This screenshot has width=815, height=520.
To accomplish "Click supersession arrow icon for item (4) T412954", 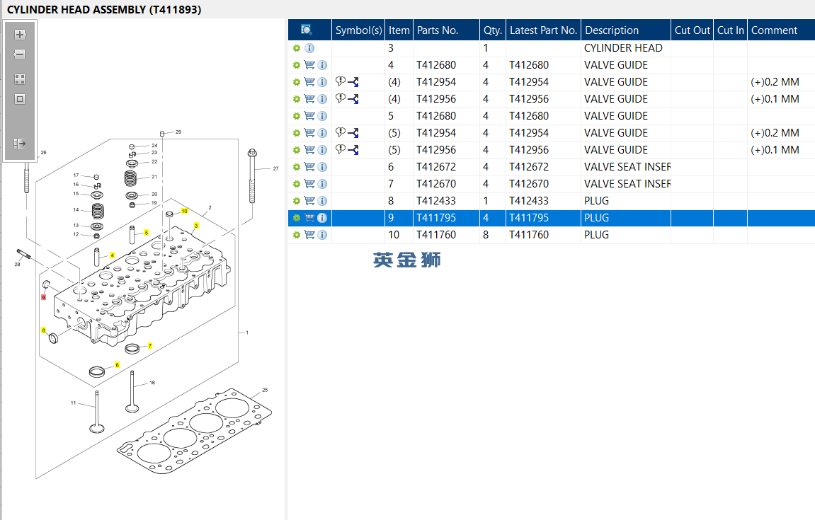I will click(x=353, y=82).
